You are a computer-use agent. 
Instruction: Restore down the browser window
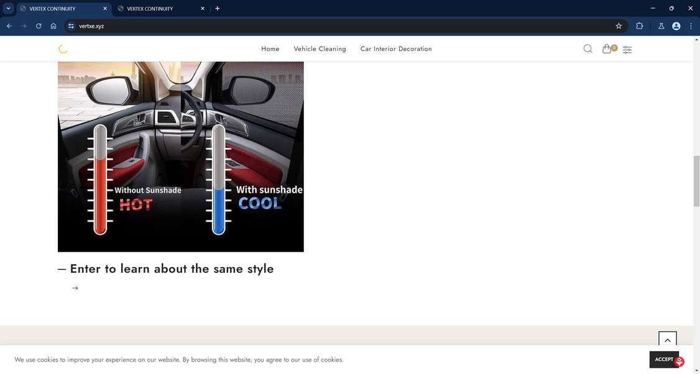[671, 8]
